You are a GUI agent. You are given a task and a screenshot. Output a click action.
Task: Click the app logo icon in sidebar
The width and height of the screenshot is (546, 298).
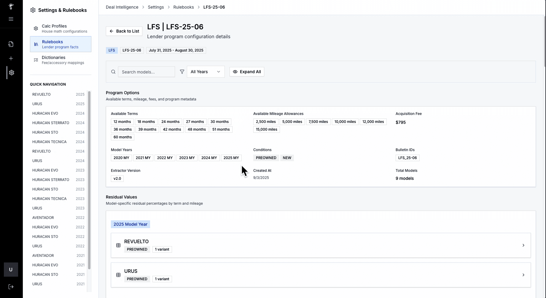click(11, 6)
